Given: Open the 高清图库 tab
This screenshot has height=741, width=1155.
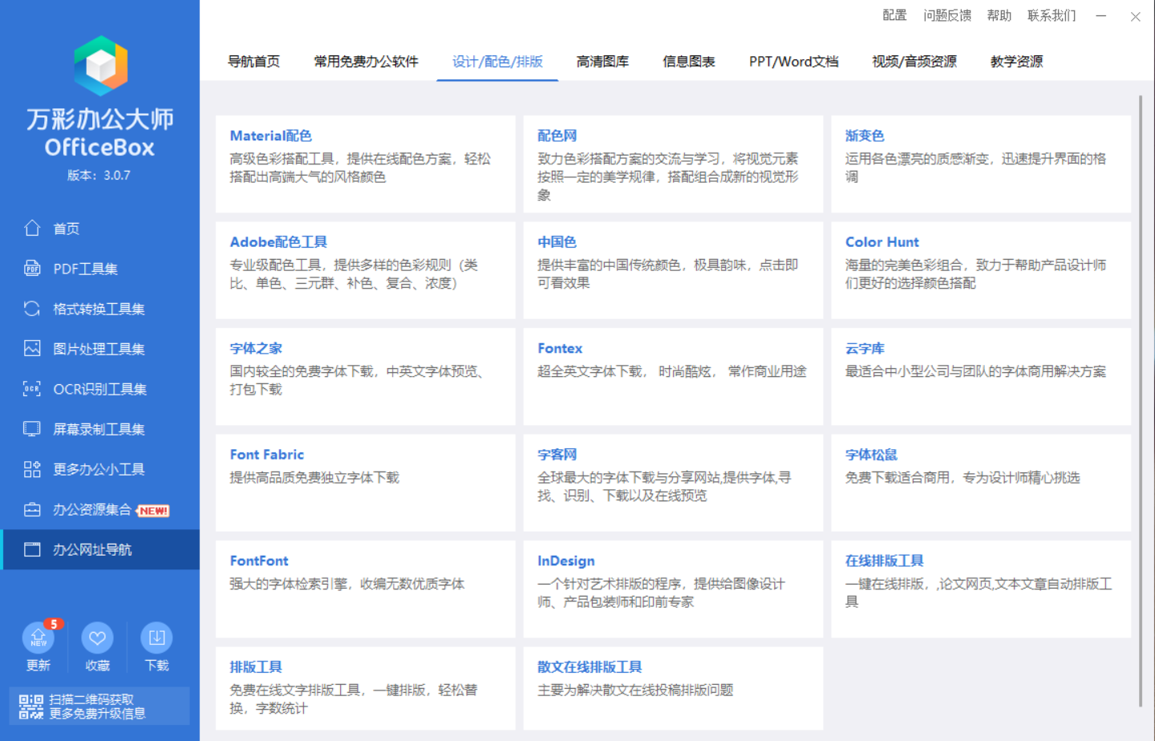Looking at the screenshot, I should [602, 62].
